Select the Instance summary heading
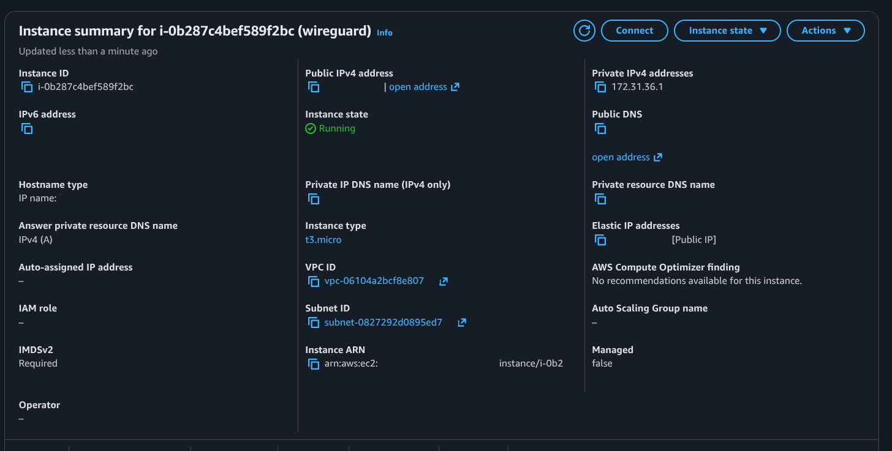 [x=195, y=31]
